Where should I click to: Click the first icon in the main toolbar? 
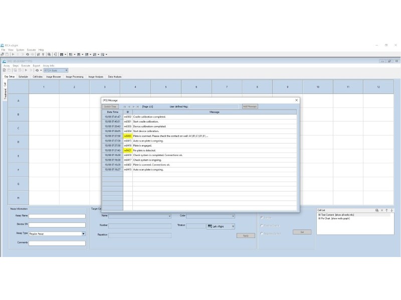[3, 54]
